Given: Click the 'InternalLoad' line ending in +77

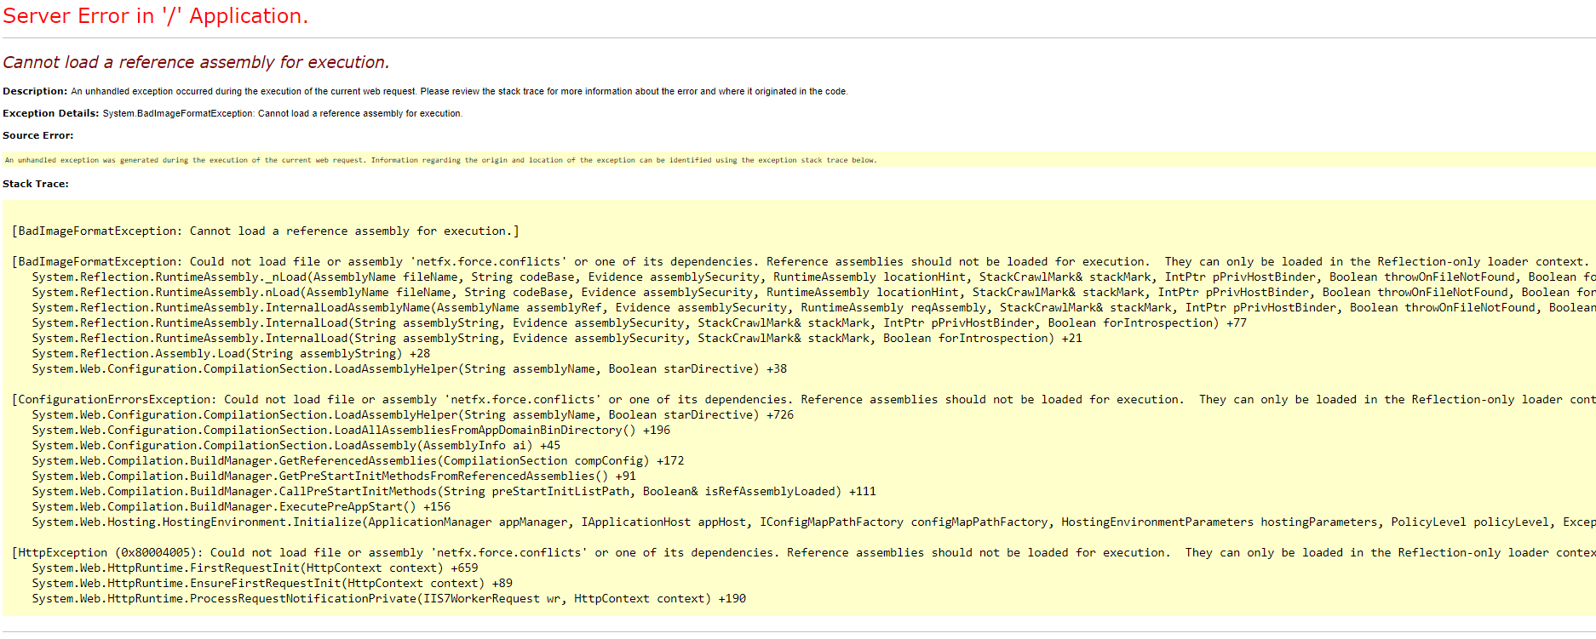Looking at the screenshot, I should pos(640,322).
